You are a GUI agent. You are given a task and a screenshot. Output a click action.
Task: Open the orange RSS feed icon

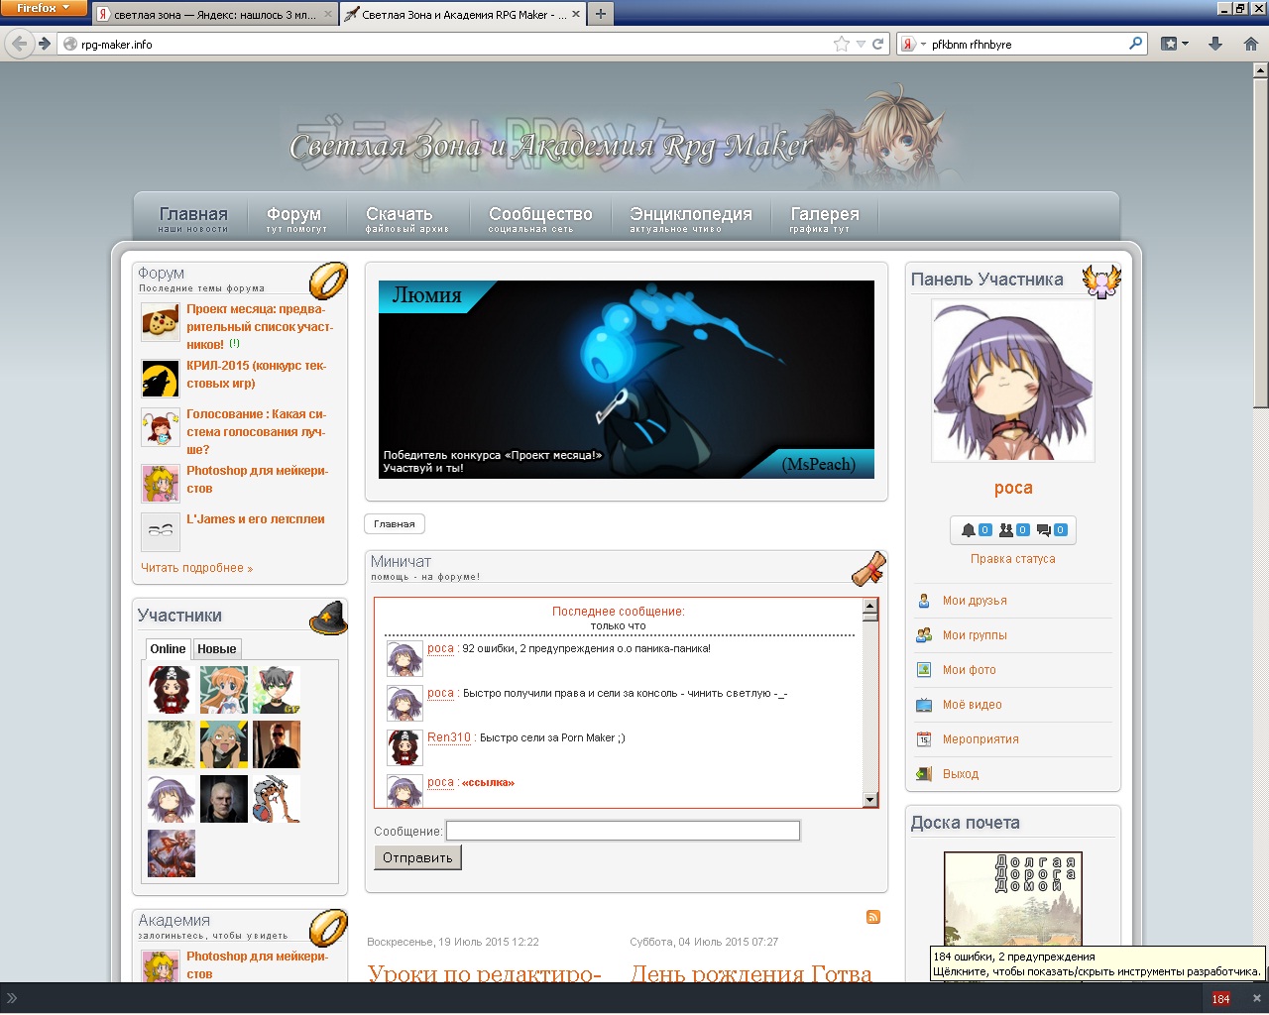(x=873, y=917)
